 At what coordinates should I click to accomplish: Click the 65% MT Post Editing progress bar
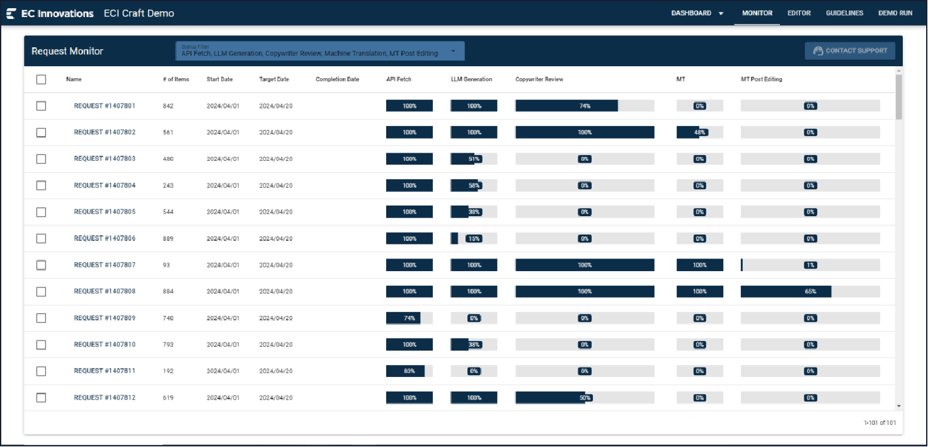click(x=810, y=291)
